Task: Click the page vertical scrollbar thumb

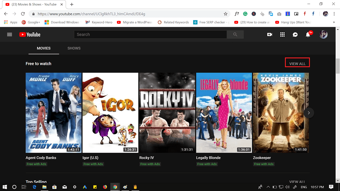Action: pos(338,66)
